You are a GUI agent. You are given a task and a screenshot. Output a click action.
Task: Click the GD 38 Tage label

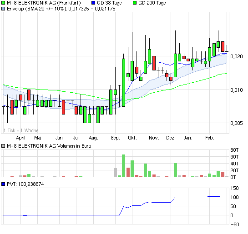pyautogui.click(x=109, y=3)
